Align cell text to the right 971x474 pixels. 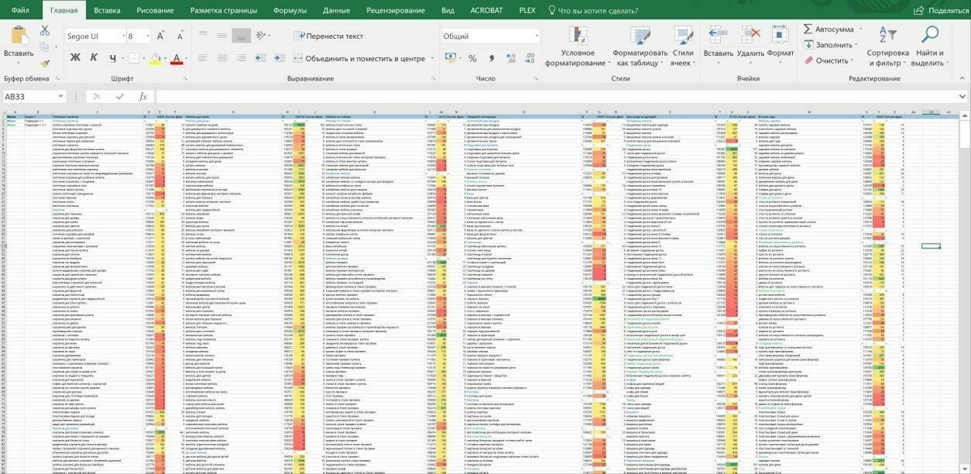(241, 58)
